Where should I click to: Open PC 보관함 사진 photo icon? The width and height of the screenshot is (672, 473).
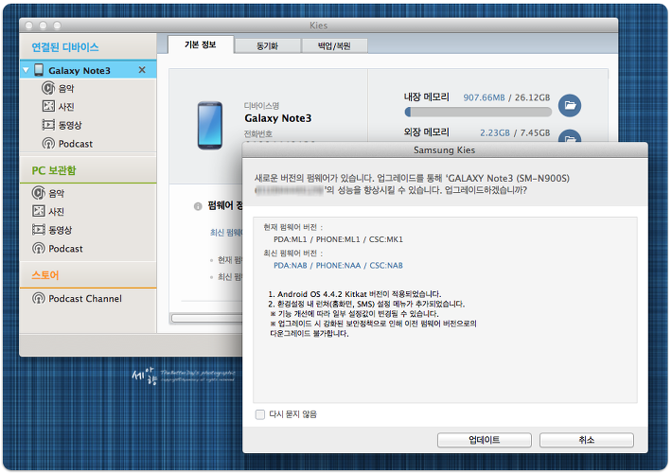tap(39, 211)
